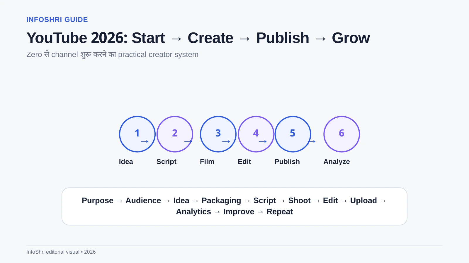Click the "Idea" label under step 1
This screenshot has height=263, width=469.
126,162
